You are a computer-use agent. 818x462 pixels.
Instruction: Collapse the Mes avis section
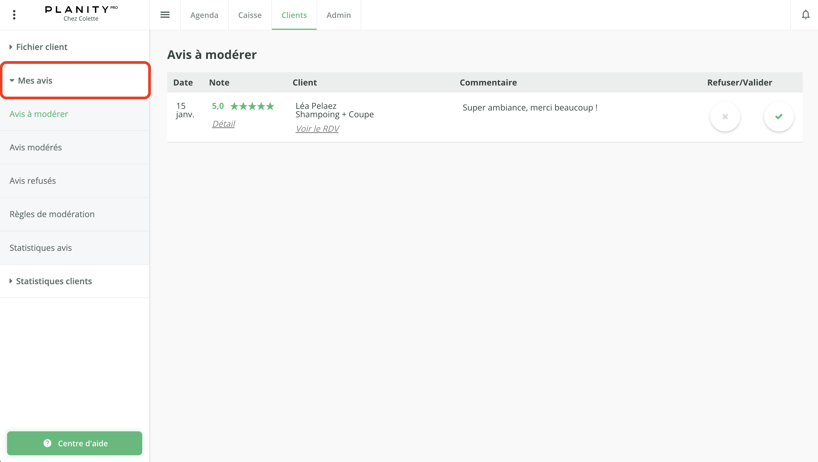35,81
